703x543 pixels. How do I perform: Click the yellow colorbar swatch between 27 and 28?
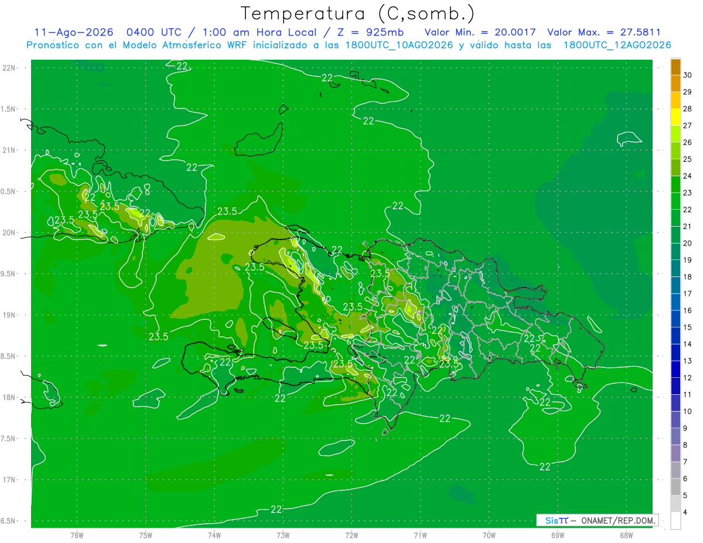point(675,117)
